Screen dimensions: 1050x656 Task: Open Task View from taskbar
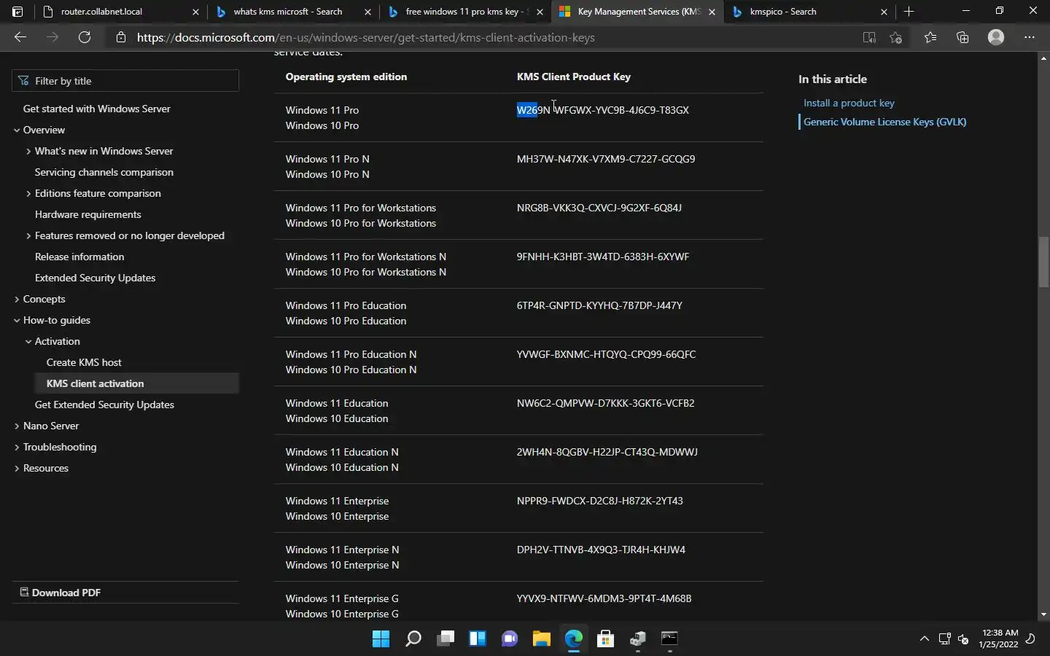(446, 639)
